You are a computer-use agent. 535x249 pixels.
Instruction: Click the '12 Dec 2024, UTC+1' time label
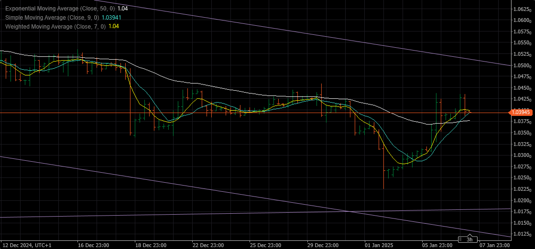[x=26, y=245]
